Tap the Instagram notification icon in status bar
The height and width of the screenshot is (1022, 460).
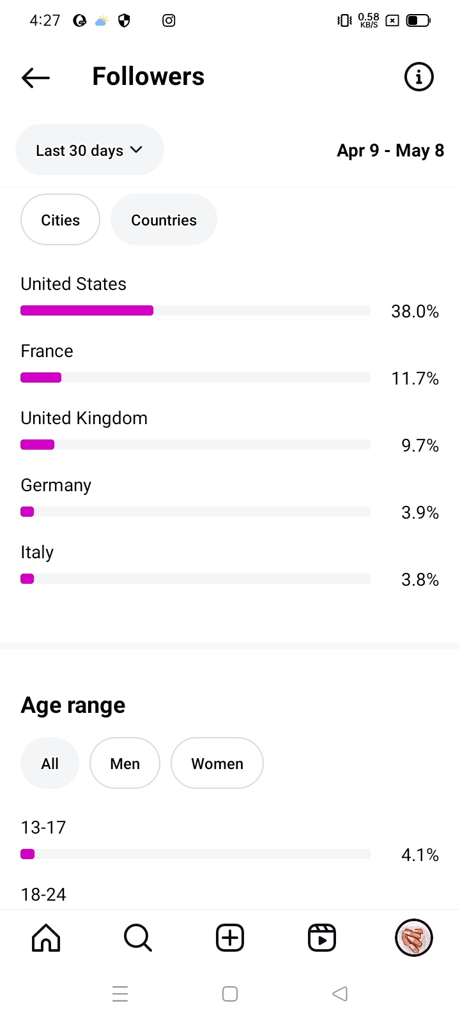coord(169,20)
